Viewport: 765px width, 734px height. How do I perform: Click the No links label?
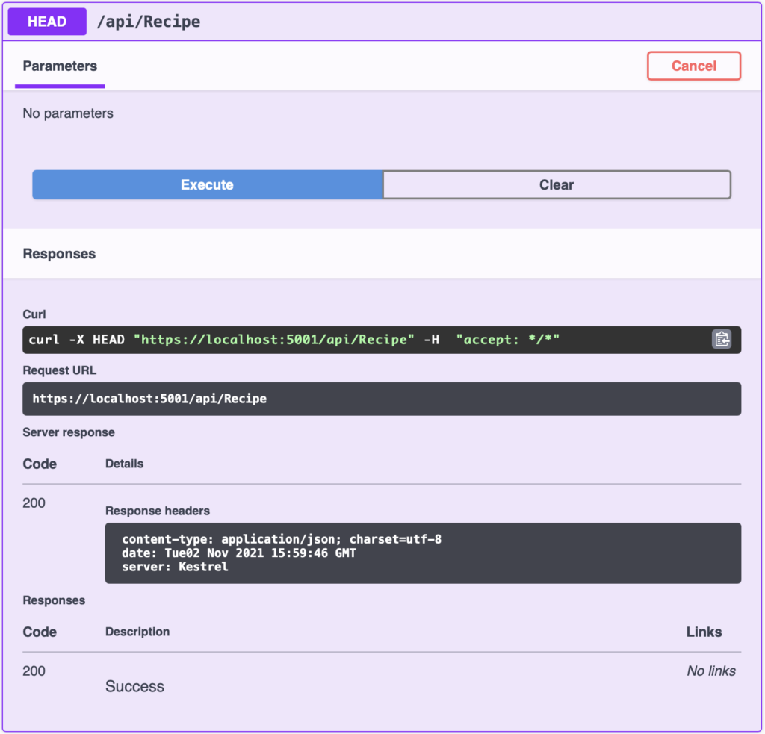coord(710,671)
